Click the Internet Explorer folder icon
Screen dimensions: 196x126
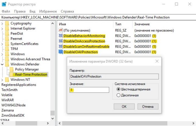(x=7, y=28)
